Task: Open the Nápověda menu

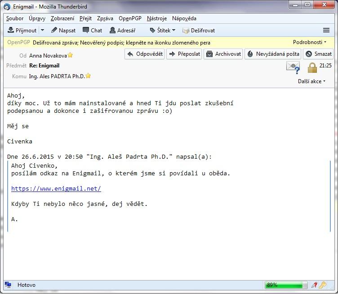Action: [184, 18]
